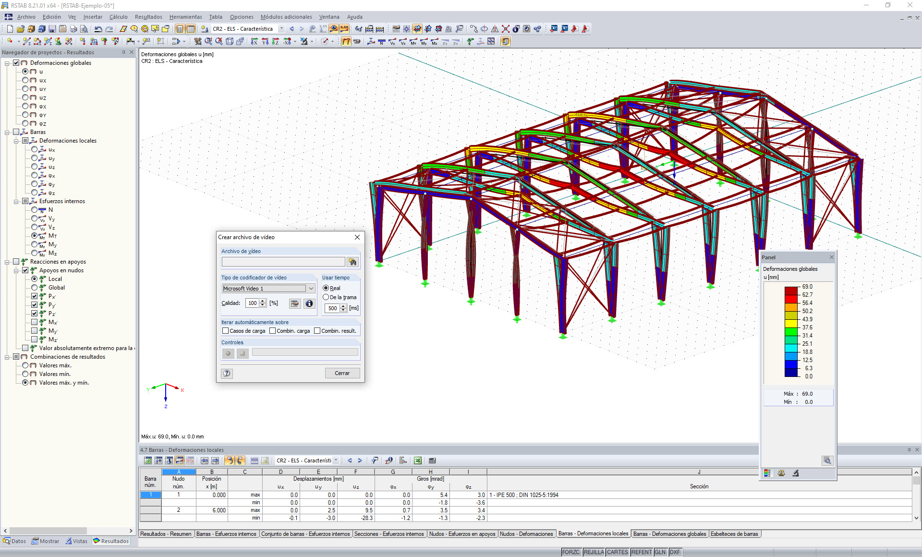Click the codec info icon next to quality
This screenshot has height=557, width=922.
coord(309,303)
